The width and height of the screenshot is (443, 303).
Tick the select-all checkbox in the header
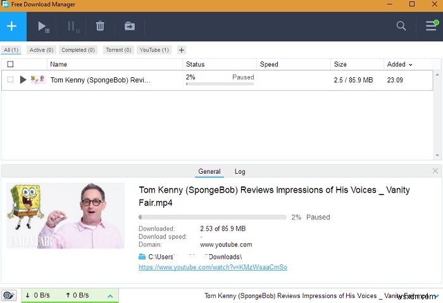point(11,64)
